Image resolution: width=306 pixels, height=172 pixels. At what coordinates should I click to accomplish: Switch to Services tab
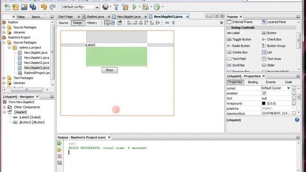click(x=37, y=17)
